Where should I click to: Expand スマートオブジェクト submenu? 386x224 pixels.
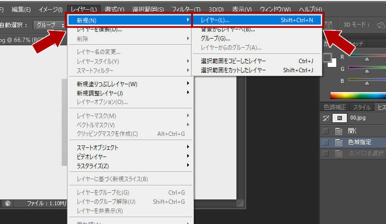tap(188, 147)
